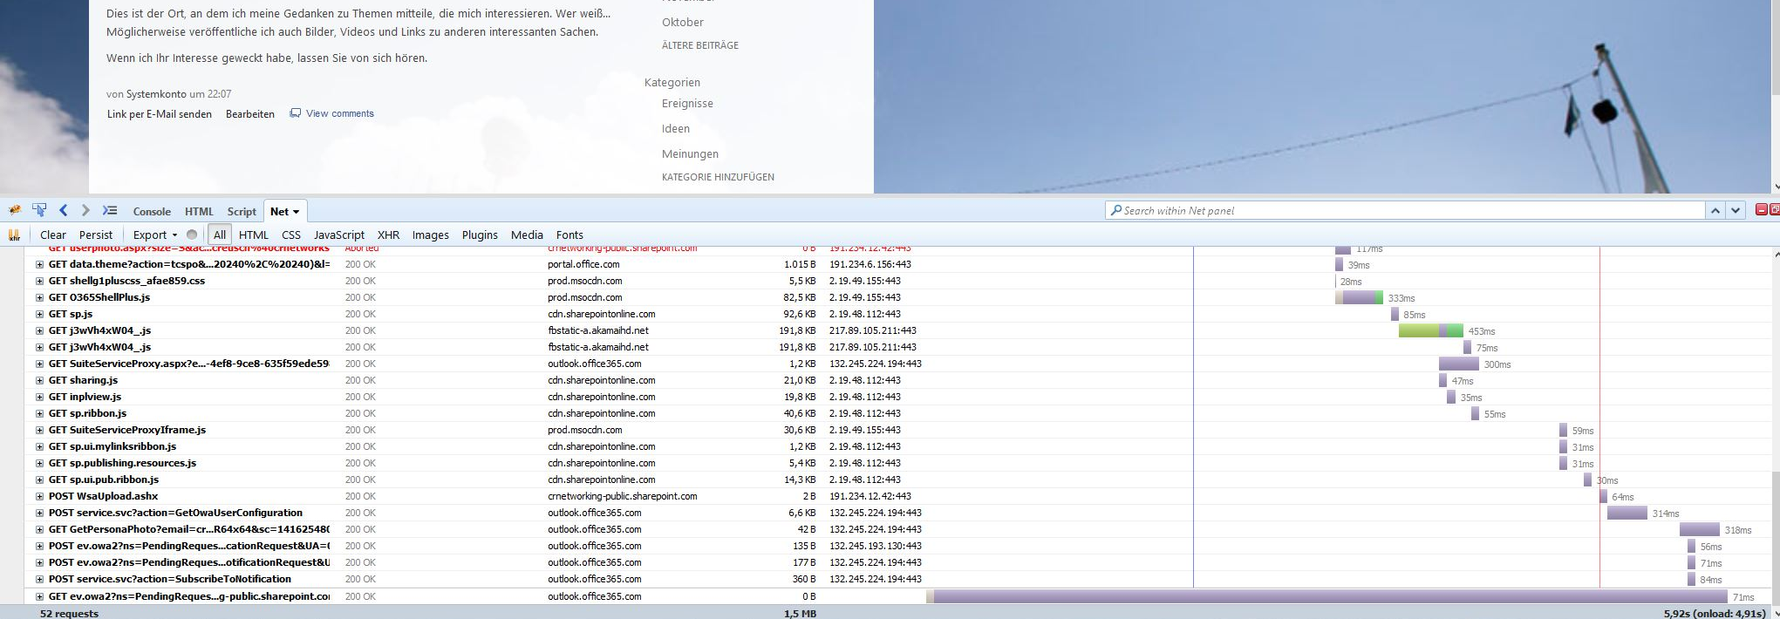Viewport: 1780px width, 619px height.
Task: Go back using the blue left arrow
Action: click(x=64, y=211)
